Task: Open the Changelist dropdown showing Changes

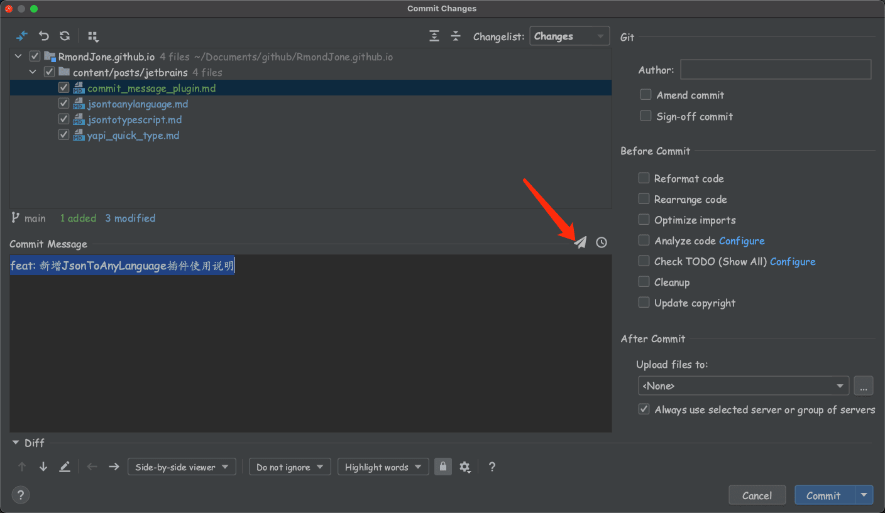Action: point(569,36)
